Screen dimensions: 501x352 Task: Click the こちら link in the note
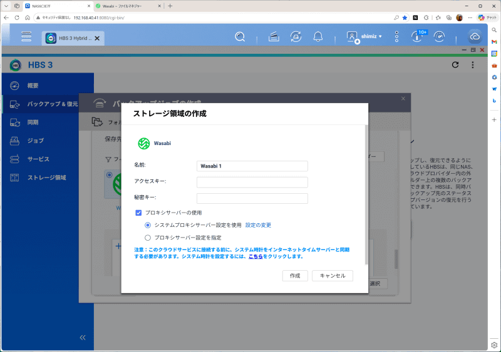(x=256, y=256)
